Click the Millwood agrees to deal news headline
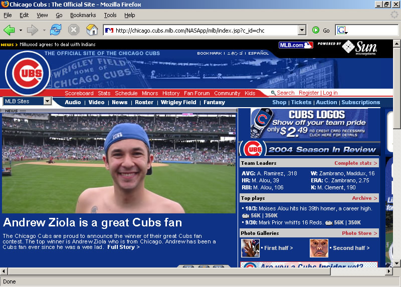Screen dimensions: 401x287 (x=58, y=45)
